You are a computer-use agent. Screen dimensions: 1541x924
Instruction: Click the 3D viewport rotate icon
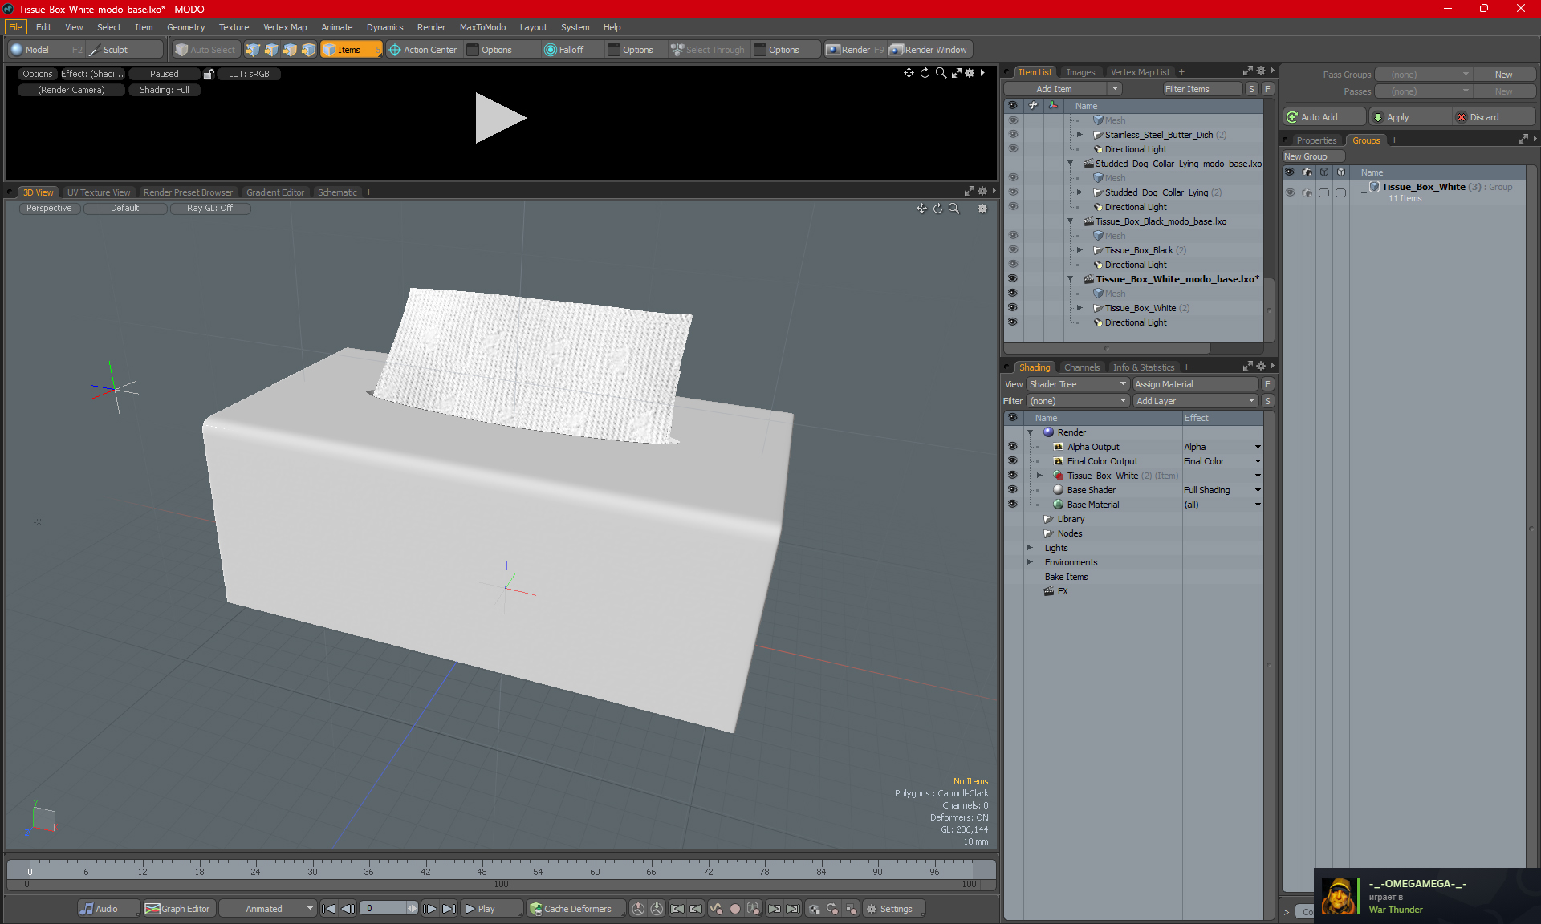(937, 209)
